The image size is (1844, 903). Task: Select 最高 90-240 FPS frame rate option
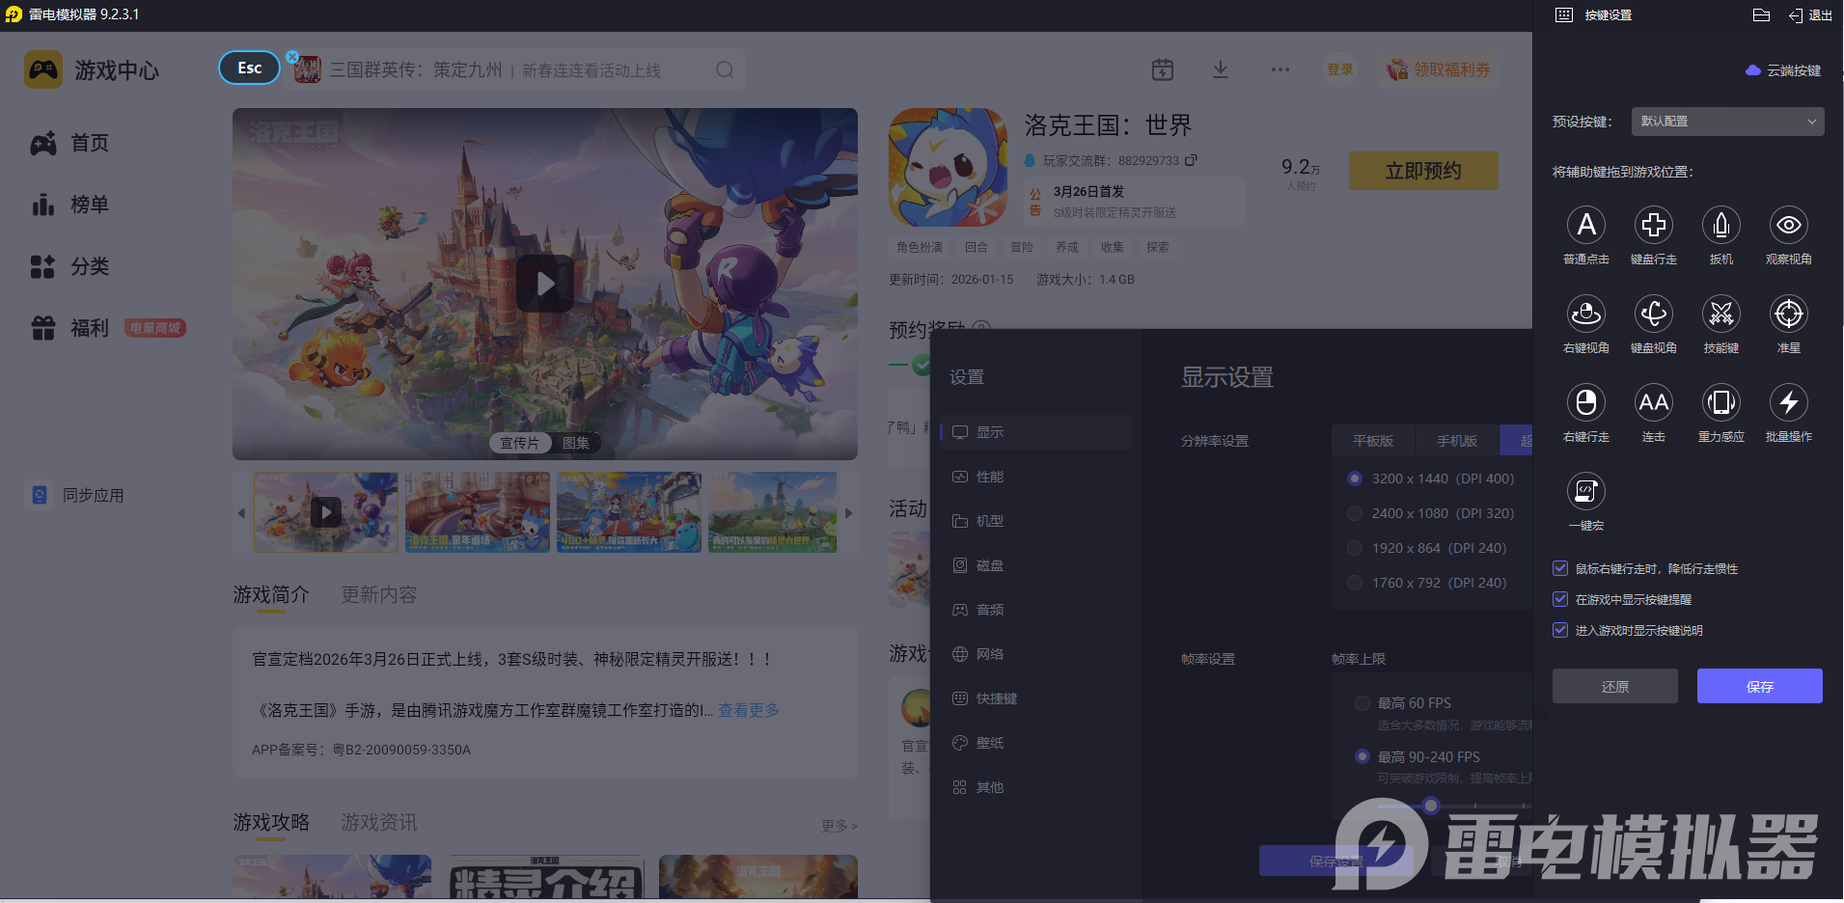(1362, 757)
